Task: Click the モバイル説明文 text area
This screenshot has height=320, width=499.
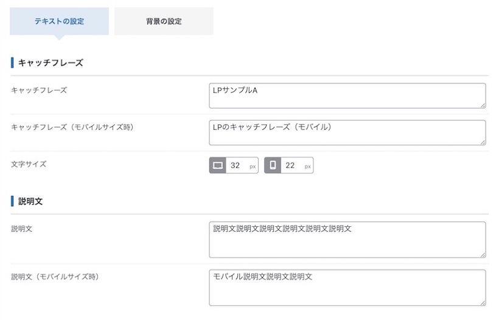Action: coord(347,288)
